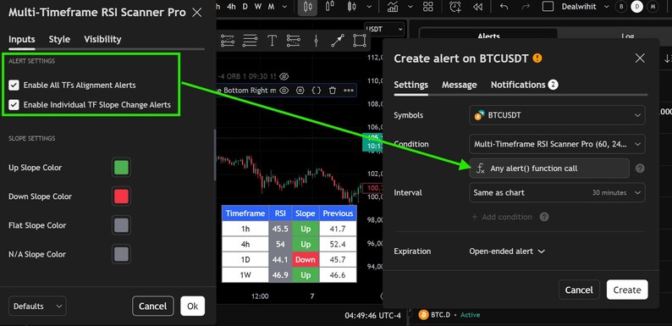Click the alarm clock create-alert icon
Viewport: 672px width, 326px height.
[x=455, y=7]
